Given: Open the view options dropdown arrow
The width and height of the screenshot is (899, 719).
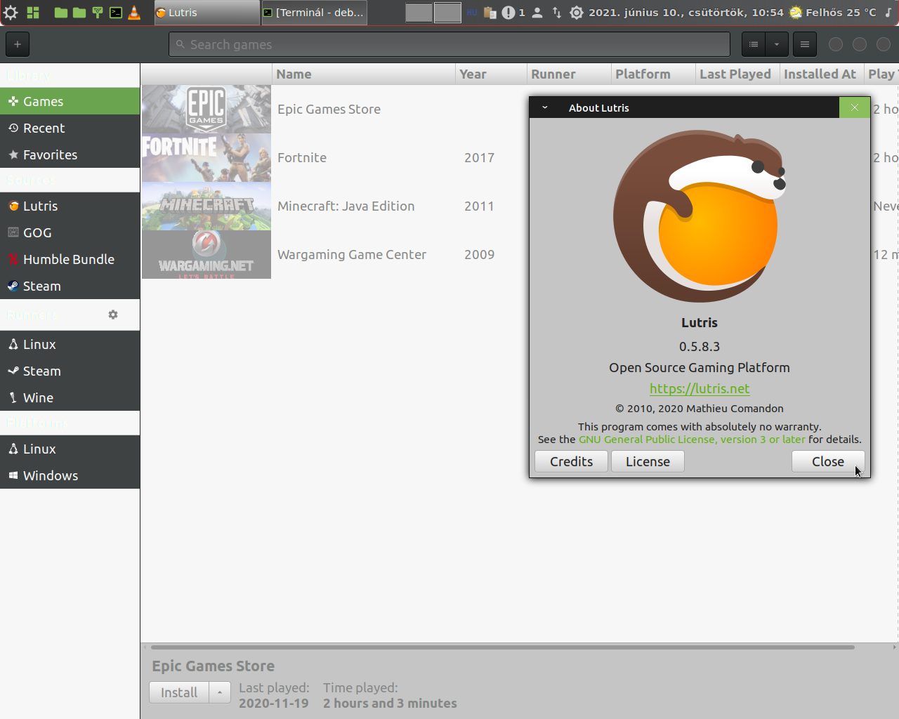Looking at the screenshot, I should click(777, 44).
